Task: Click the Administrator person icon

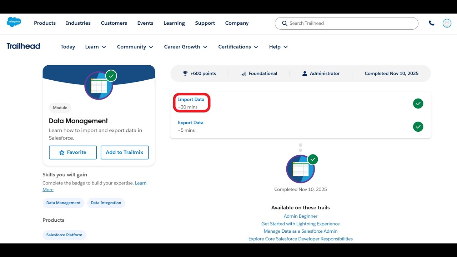Action: point(305,74)
